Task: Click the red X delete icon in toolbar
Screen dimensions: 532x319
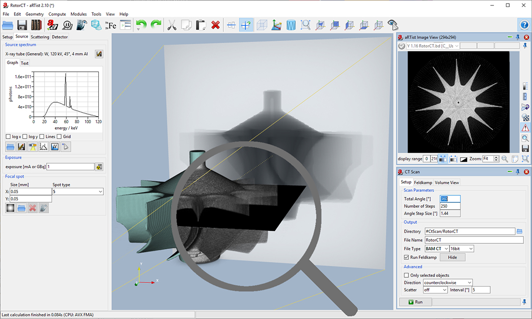Action: coord(216,25)
